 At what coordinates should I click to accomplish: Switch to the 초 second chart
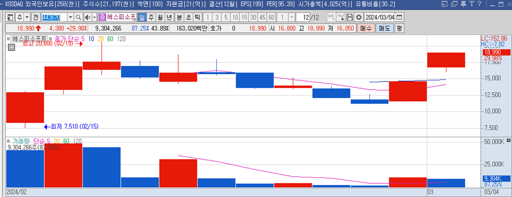click(188, 17)
